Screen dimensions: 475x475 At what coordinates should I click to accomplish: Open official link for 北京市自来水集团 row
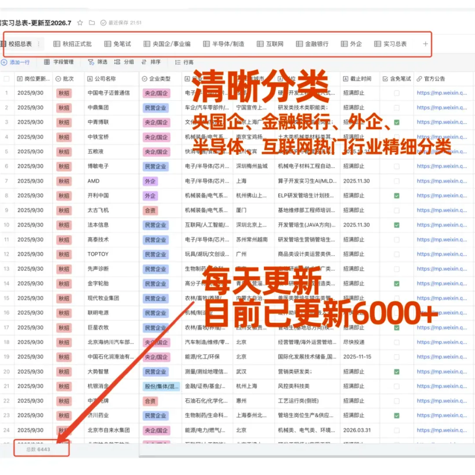442,430
